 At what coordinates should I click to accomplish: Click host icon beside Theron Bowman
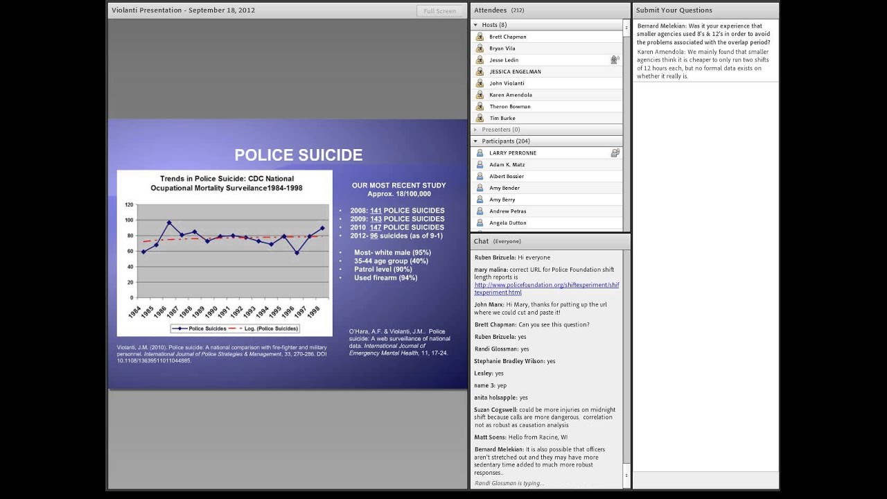pyautogui.click(x=480, y=107)
